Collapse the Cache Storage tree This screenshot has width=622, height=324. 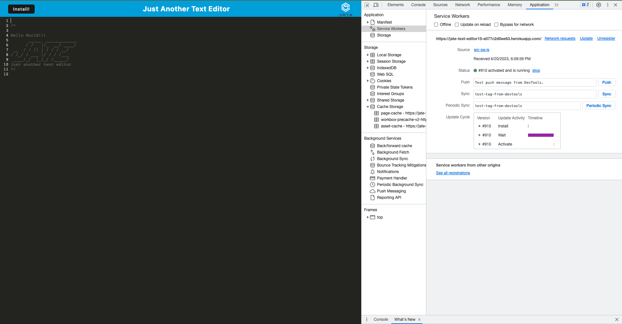[368, 107]
